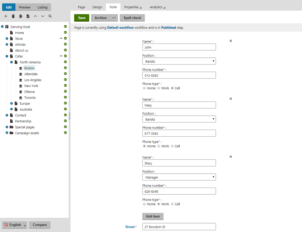Click the Street input field
Screen dimensions: 302x232
point(179,227)
